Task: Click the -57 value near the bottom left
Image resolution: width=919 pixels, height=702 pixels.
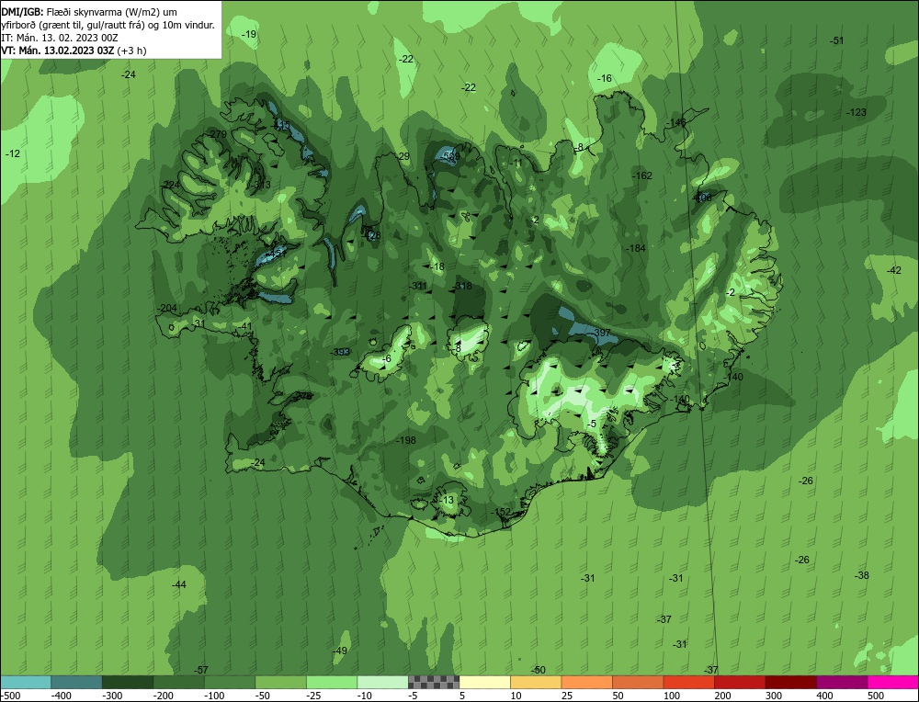Action: point(200,670)
